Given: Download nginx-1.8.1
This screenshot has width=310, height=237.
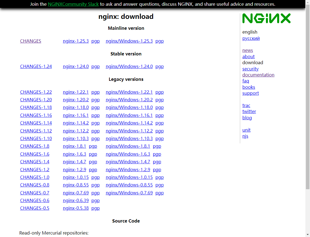Looking at the screenshot, I should [75, 146].
